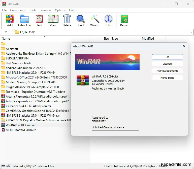Open the Acknowledgments button
The height and width of the screenshot is (169, 194).
167,71
